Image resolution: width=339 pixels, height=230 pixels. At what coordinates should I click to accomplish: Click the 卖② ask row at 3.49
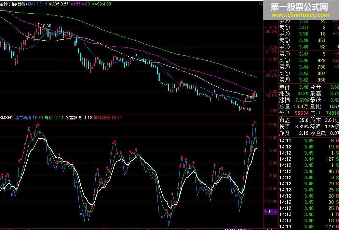[x=309, y=40]
